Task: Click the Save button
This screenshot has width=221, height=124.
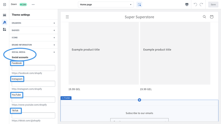Action: tap(213, 4)
